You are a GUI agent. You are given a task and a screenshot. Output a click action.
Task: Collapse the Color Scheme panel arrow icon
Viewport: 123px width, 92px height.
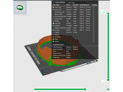click(x=54, y=2)
